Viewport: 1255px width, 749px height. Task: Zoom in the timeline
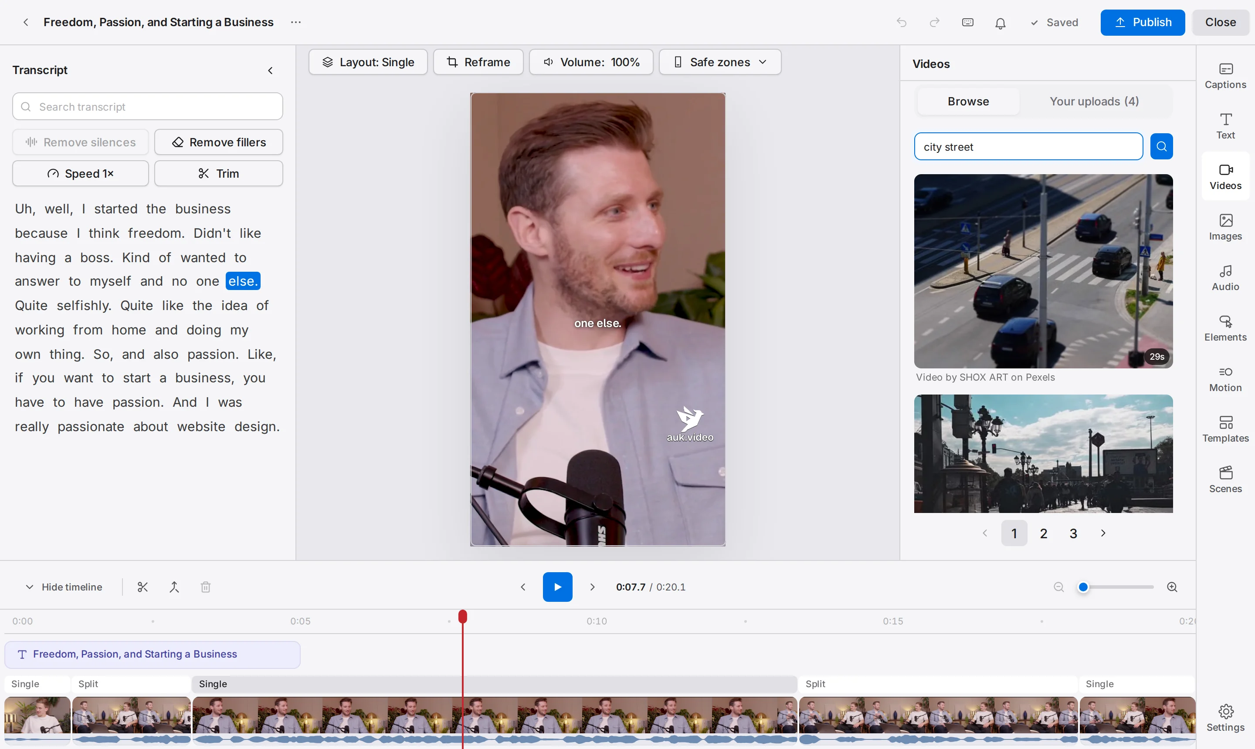pyautogui.click(x=1172, y=587)
